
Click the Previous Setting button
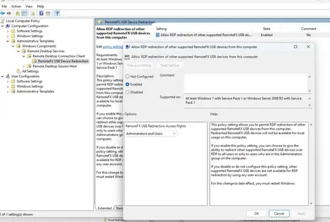pos(139,65)
